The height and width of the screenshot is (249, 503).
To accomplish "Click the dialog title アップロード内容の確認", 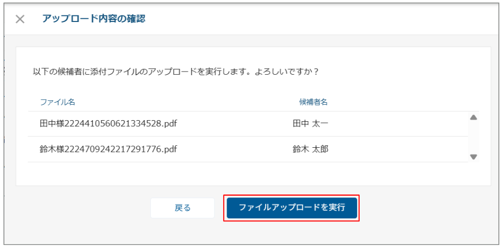I will tap(94, 19).
